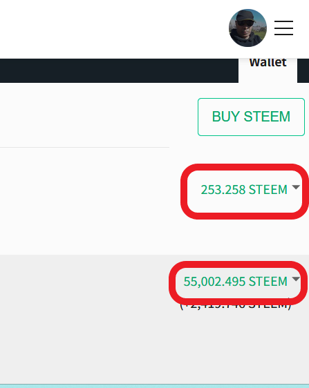Click the teal bar at the page bottom
The image size is (309, 388).
point(154,386)
